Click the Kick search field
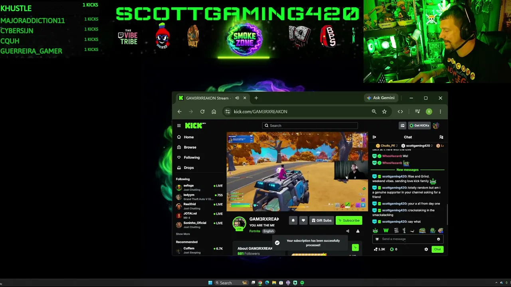 click(310, 126)
